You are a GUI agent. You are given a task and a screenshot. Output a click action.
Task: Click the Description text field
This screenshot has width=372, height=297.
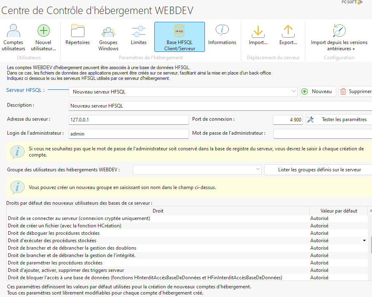tap(220, 106)
